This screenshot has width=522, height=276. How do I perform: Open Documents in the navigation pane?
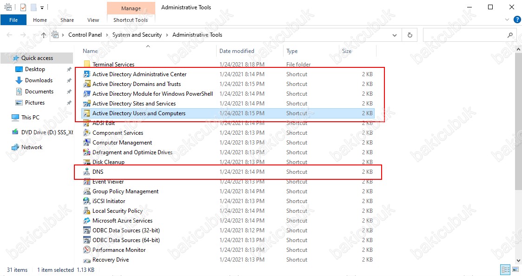pos(39,92)
